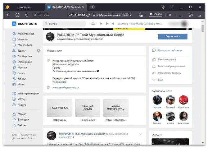Click the Закладки star icon
208x148 pixels.
click(x=14, y=120)
